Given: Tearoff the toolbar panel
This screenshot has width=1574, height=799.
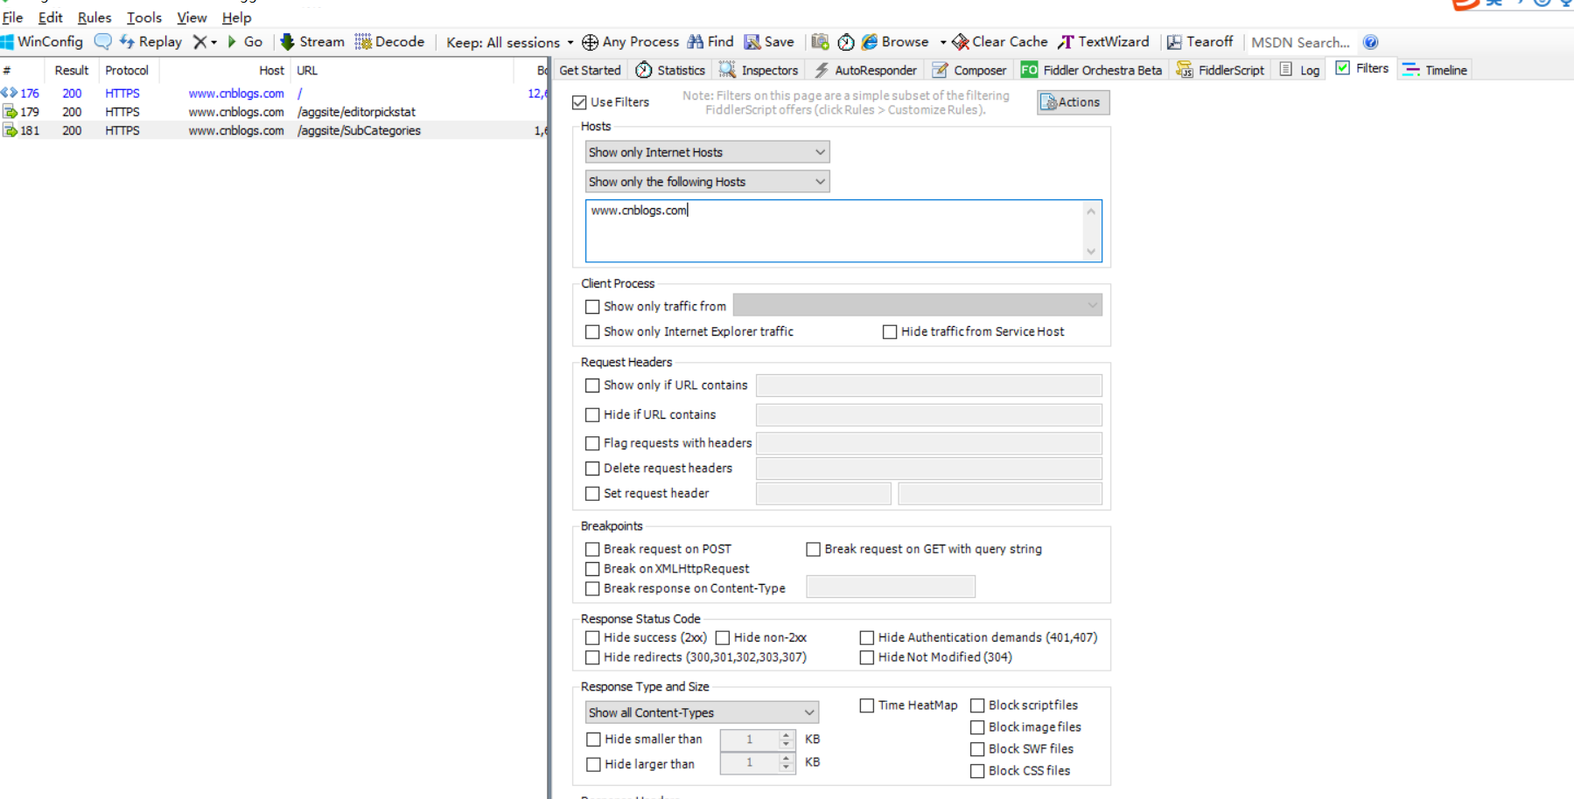Looking at the screenshot, I should tap(1200, 42).
